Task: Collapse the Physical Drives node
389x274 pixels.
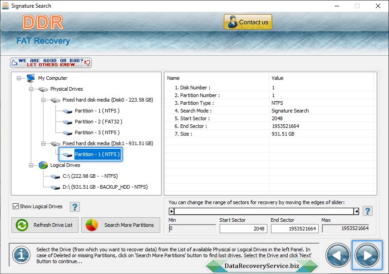Action: 31,89
